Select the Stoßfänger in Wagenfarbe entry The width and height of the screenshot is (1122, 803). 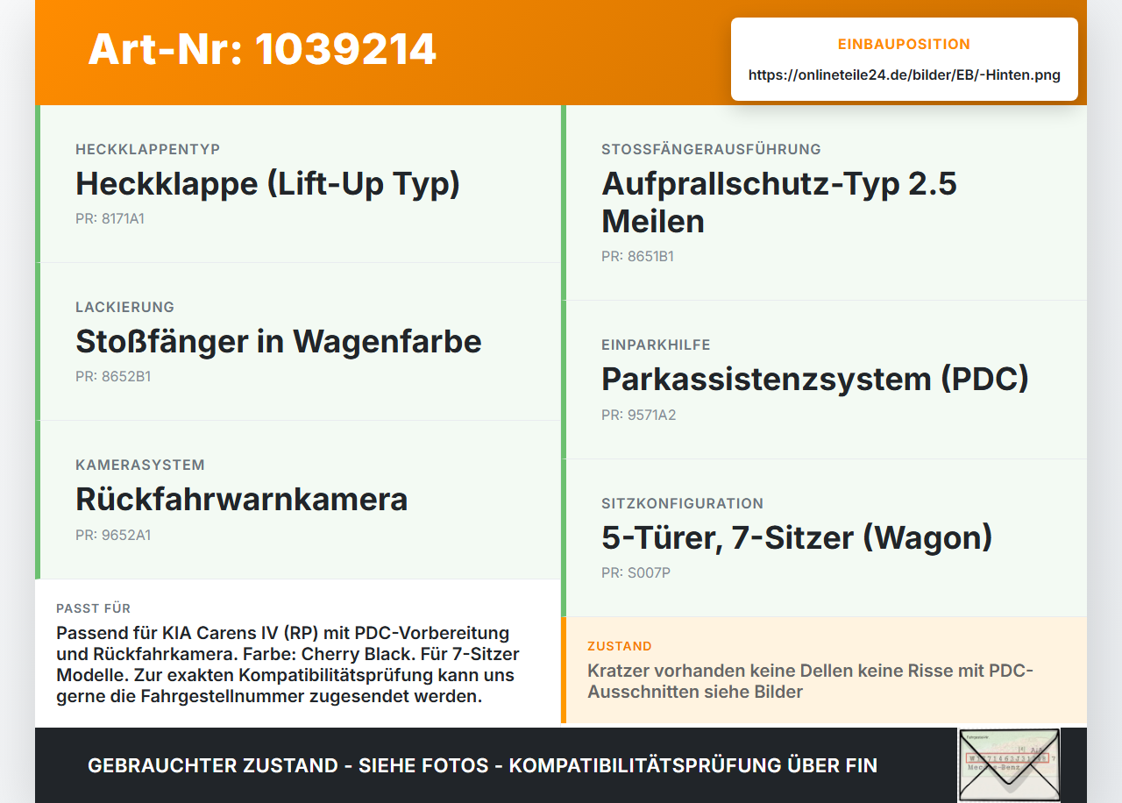(298, 342)
